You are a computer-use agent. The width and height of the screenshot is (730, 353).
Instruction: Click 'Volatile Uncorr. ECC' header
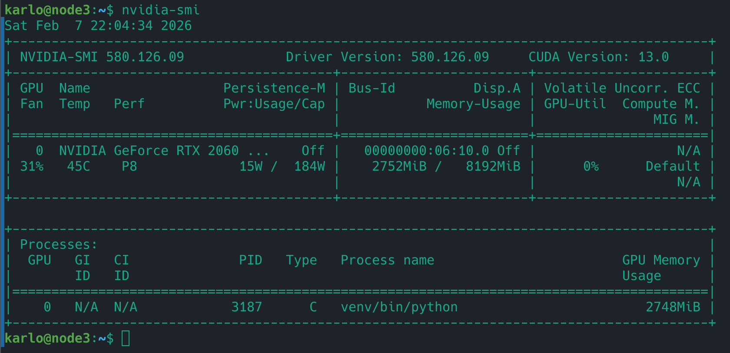(x=622, y=88)
